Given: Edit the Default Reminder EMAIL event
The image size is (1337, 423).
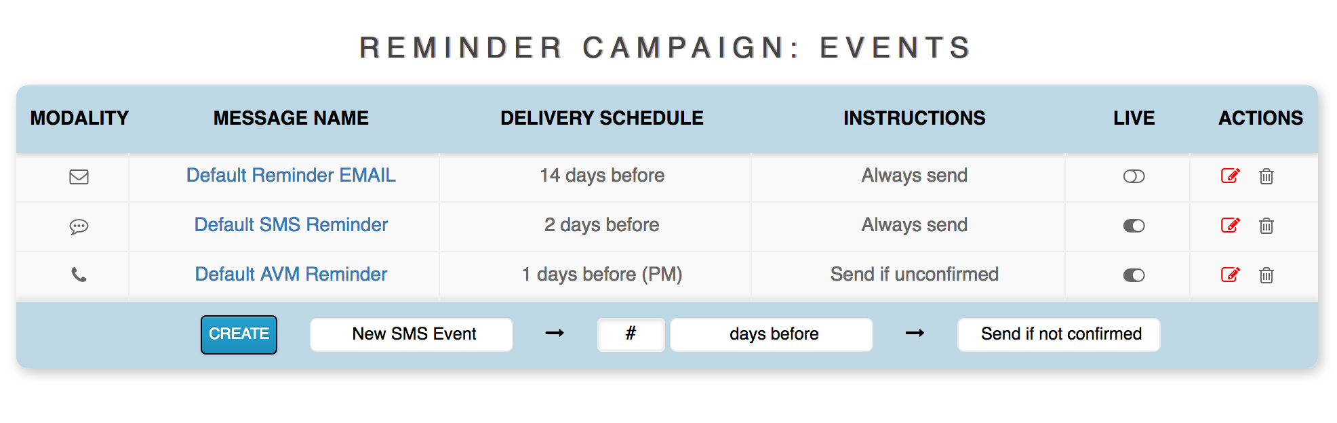Looking at the screenshot, I should pyautogui.click(x=1230, y=176).
